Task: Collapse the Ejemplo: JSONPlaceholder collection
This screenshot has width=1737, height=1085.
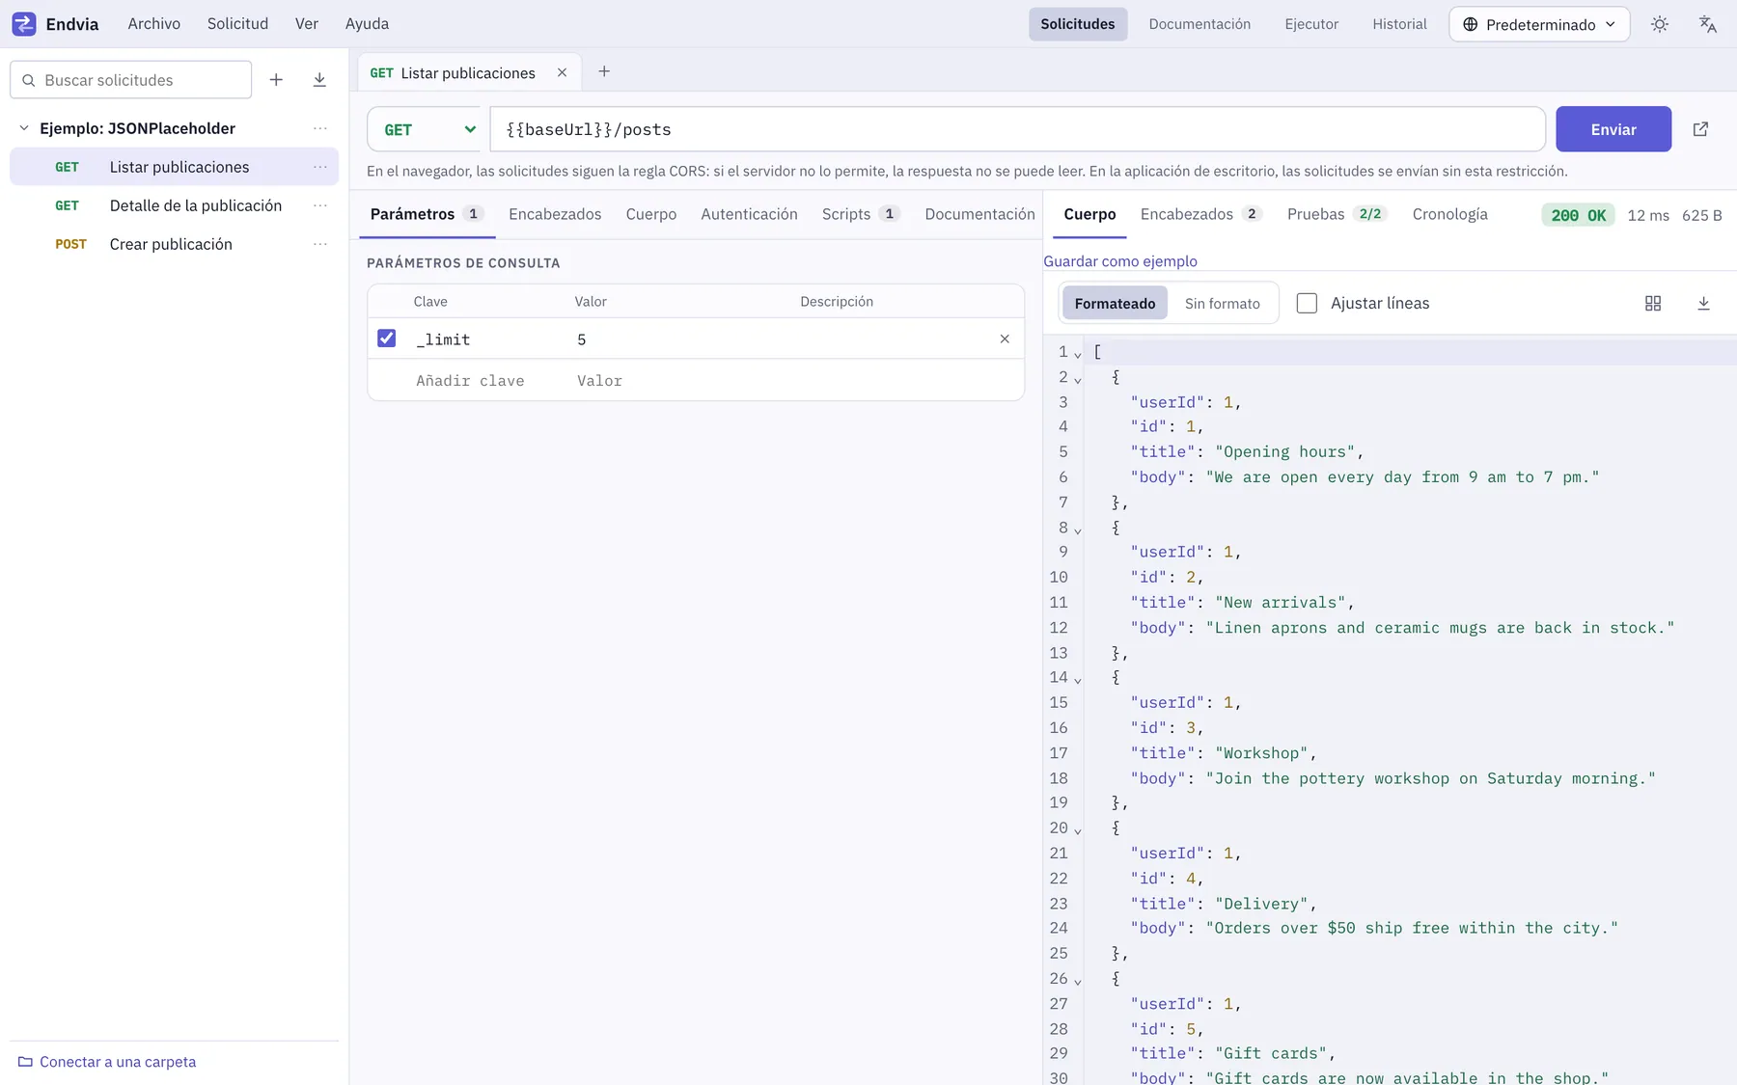Action: coord(24,128)
